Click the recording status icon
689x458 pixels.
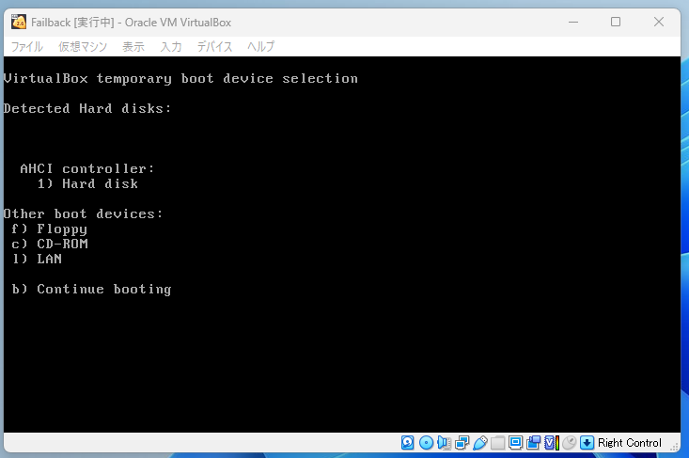534,443
